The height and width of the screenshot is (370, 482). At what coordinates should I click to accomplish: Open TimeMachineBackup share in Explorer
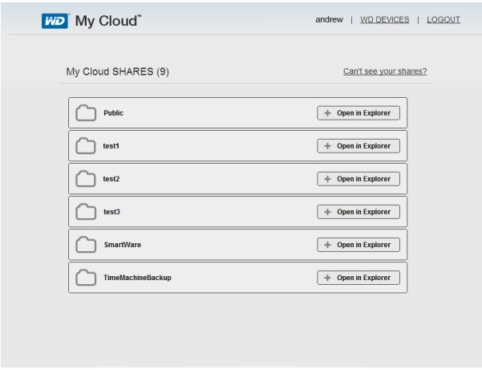(x=358, y=278)
